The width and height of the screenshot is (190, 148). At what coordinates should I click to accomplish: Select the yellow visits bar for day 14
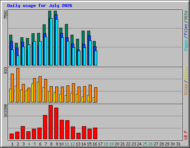82,100
